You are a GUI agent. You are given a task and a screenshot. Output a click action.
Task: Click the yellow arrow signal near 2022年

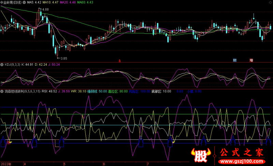(10, 142)
